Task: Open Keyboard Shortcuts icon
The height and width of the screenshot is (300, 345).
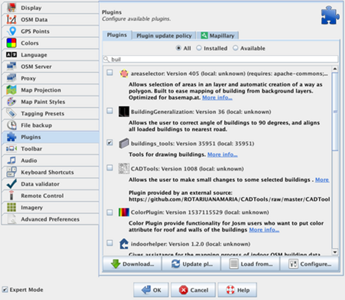Action: tap(11, 172)
